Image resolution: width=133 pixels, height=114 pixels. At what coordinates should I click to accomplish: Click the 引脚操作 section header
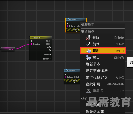click(x=88, y=24)
